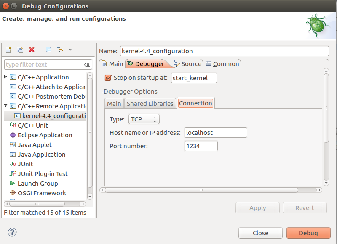Click the Revert button
The width and height of the screenshot is (337, 244).
(305, 208)
